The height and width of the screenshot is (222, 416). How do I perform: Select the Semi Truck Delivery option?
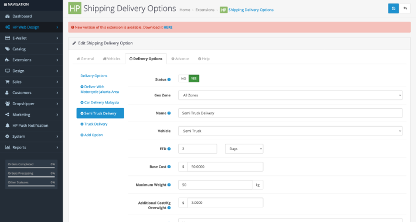pos(100,113)
